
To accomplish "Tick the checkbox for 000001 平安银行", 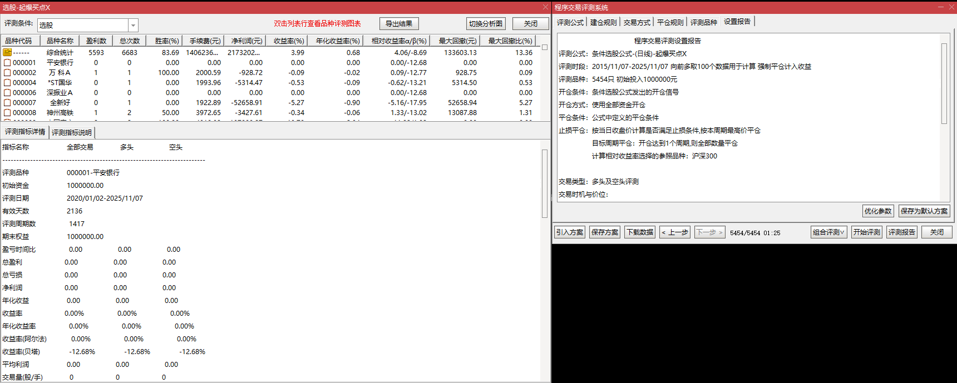I will 7,63.
